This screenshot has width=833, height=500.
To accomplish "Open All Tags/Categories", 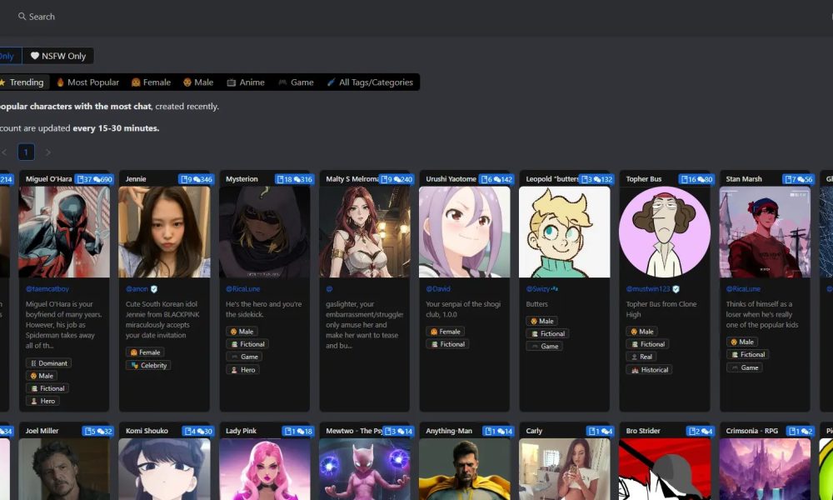I will point(370,82).
